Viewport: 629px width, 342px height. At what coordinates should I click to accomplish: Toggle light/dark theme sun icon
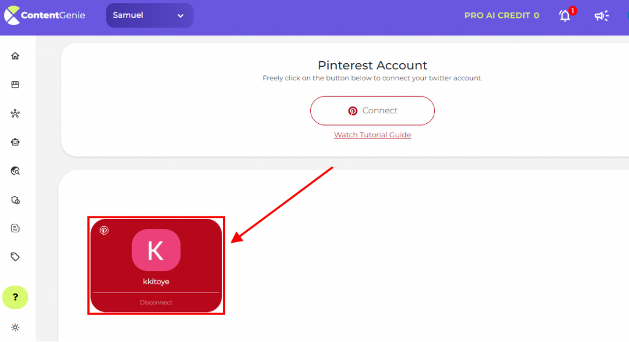click(15, 327)
